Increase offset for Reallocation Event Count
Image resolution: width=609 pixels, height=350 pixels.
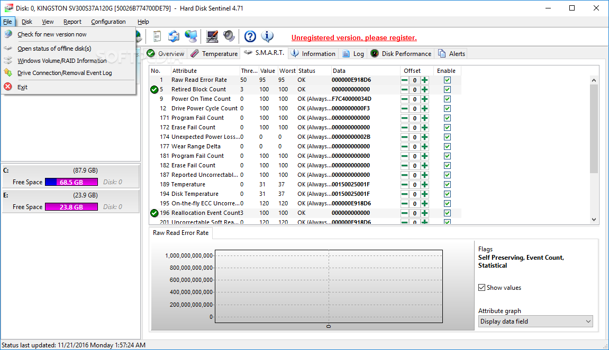click(424, 213)
